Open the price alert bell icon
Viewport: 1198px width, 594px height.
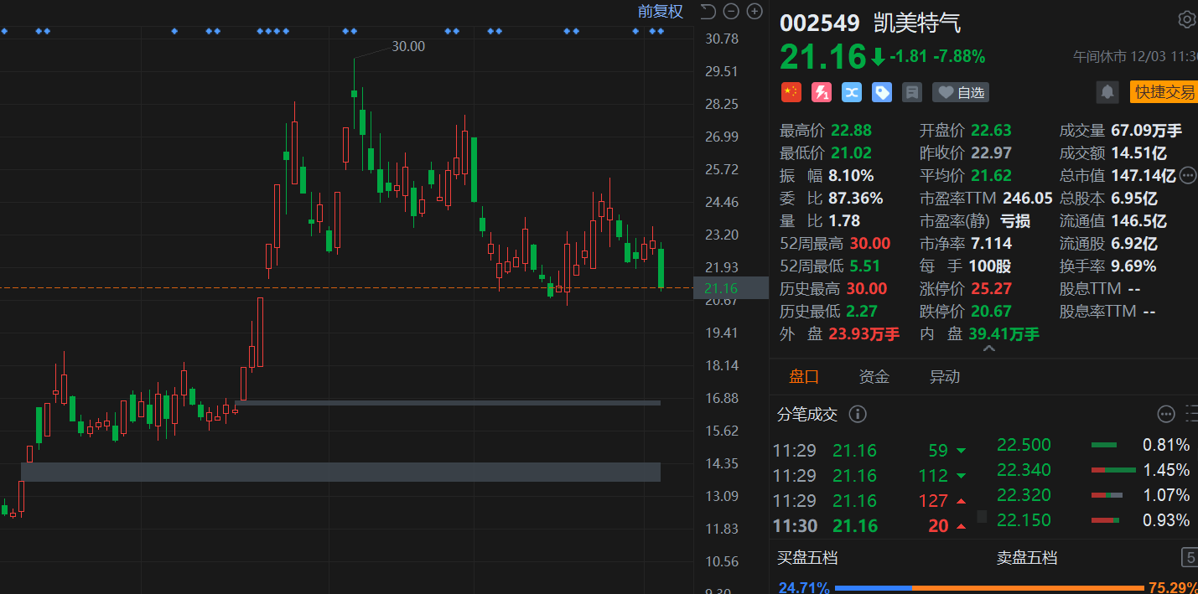[x=1107, y=92]
